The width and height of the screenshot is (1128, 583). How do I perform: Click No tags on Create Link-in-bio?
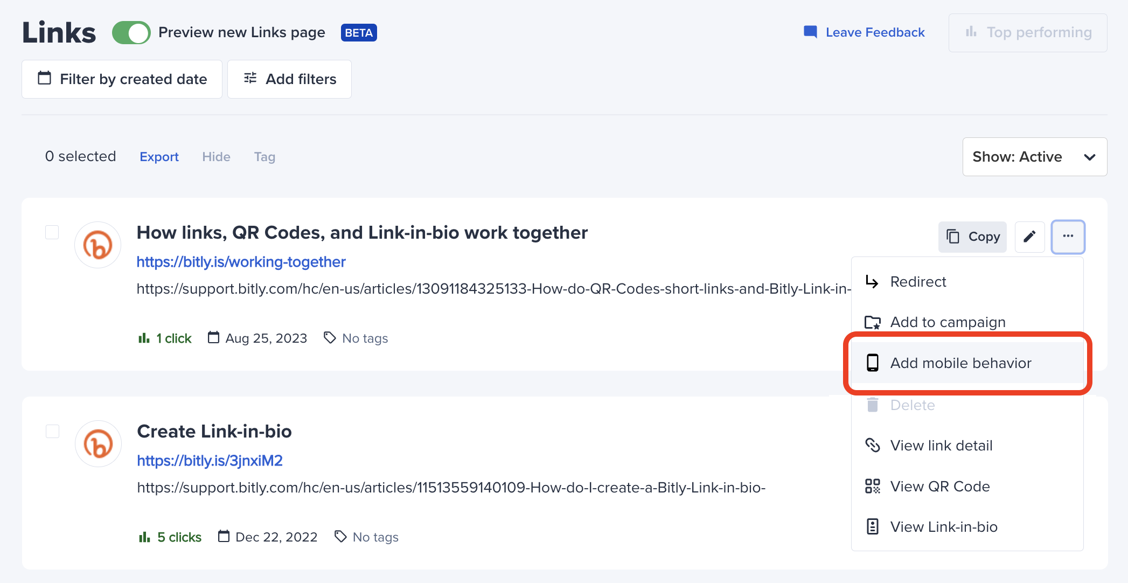[366, 537]
